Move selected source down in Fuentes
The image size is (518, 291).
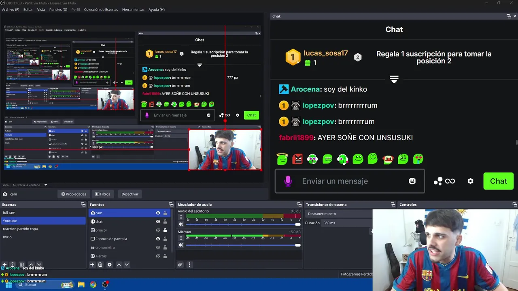[127, 265]
